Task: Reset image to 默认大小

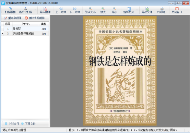Action: 90,10
